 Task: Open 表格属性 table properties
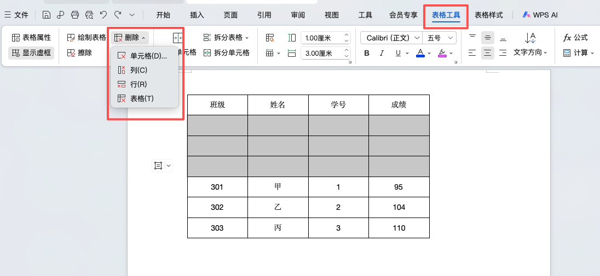(x=31, y=38)
